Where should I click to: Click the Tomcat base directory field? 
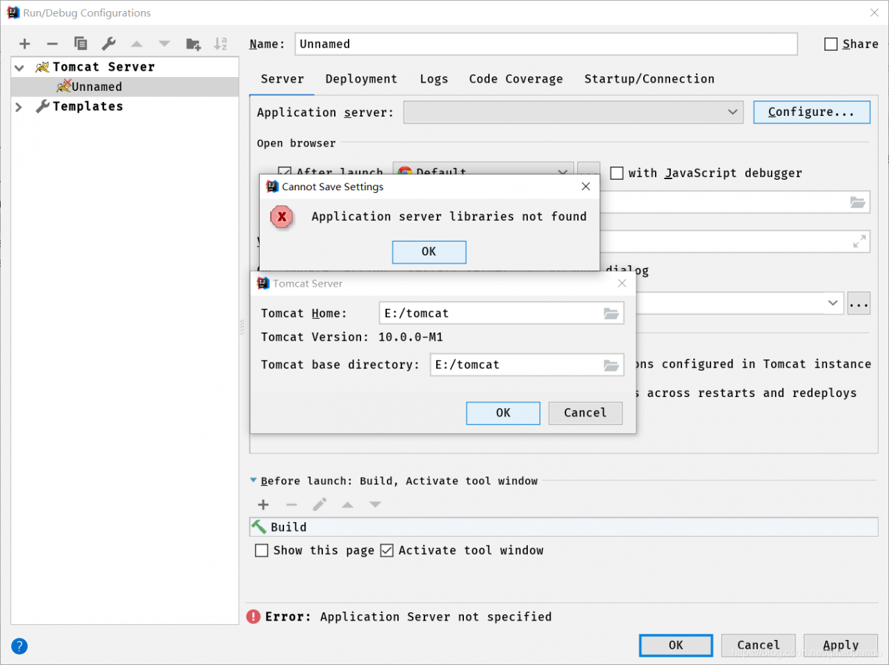click(526, 365)
